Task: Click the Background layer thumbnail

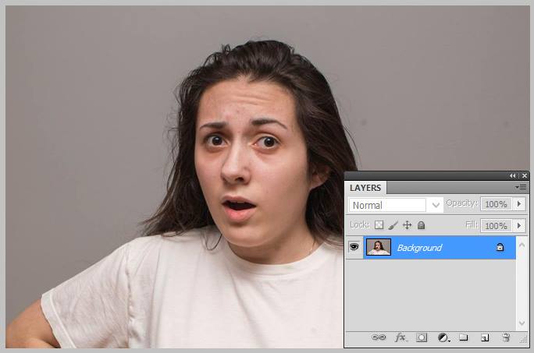Action: (x=379, y=247)
